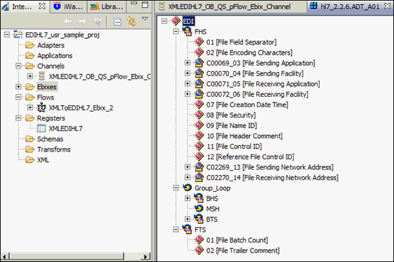Click the composite icon for C00072_06
The width and height of the screenshot is (394, 262).
point(199,94)
